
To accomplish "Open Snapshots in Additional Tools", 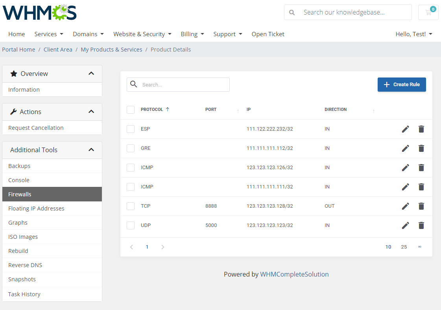I will point(52,279).
